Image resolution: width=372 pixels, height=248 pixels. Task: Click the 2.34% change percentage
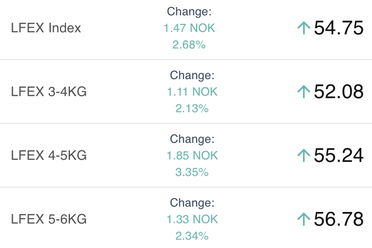click(x=192, y=236)
